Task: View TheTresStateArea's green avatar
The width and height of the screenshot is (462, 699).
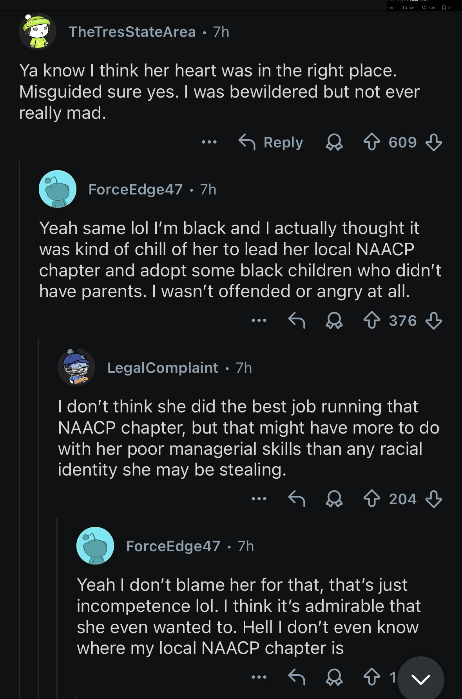Action: tap(37, 31)
